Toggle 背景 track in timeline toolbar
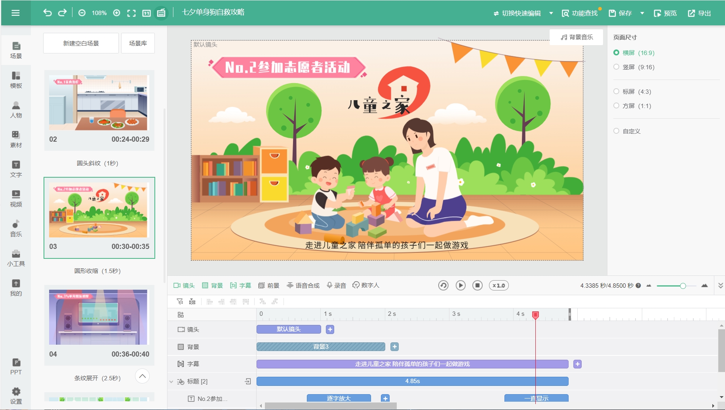The image size is (725, 410). point(213,285)
